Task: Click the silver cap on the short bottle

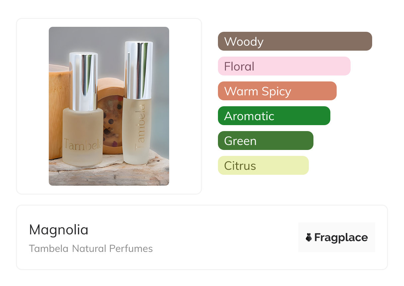Action: [83, 81]
